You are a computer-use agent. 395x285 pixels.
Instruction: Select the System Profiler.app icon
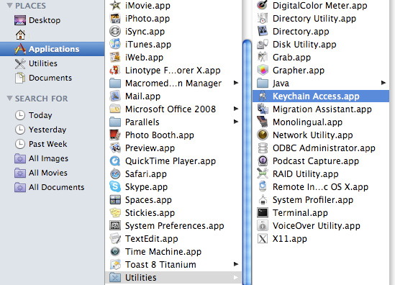point(263,200)
